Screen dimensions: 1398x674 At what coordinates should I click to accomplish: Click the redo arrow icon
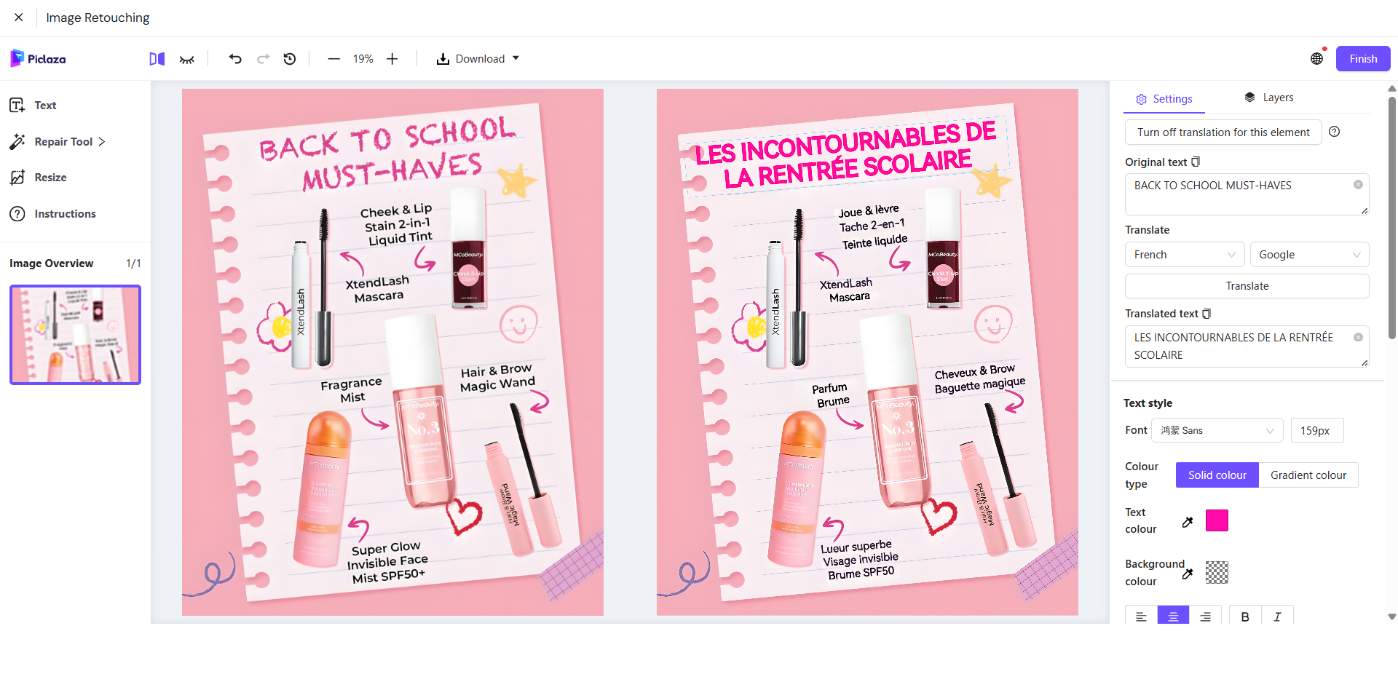[x=263, y=59]
